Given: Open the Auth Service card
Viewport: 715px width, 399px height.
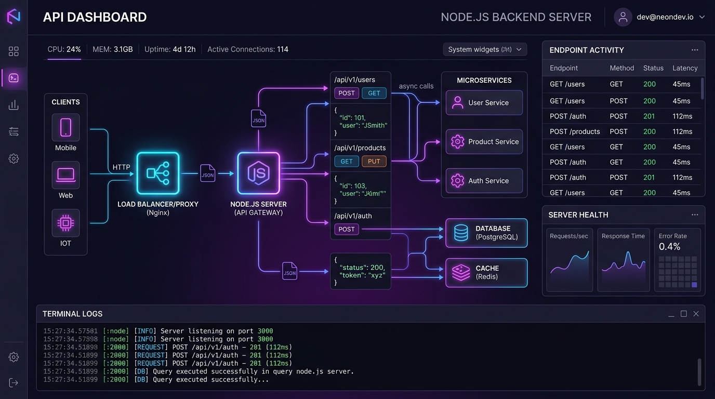Looking at the screenshot, I should (x=484, y=181).
